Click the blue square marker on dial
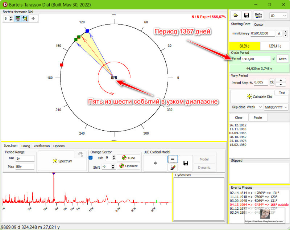The height and width of the screenshot is (230, 290). click(x=87, y=31)
